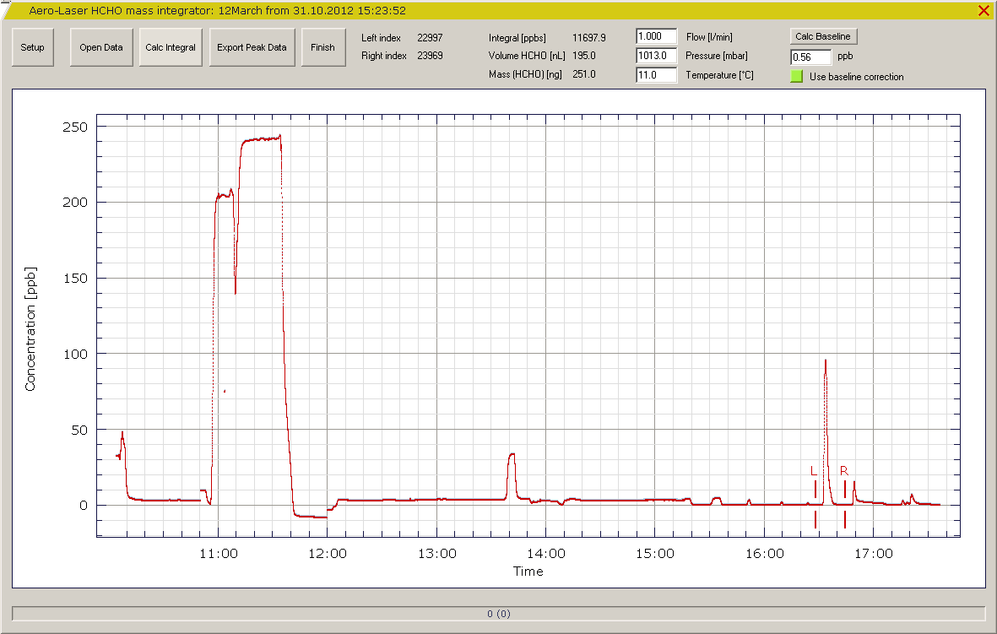Click the progress bar at the bottom
The image size is (997, 634).
pos(498,614)
